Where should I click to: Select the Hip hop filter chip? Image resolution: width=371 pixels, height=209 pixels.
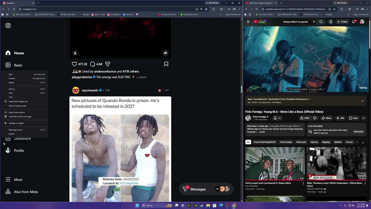314,142
